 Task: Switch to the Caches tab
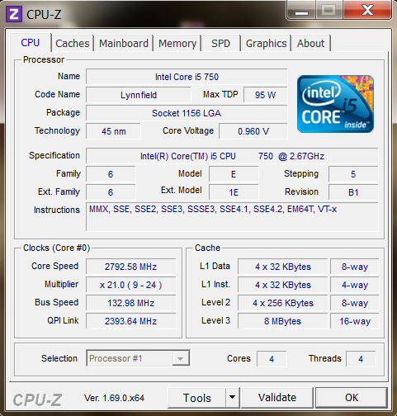point(73,43)
